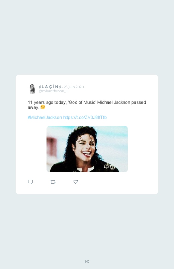Click the gold badge emblems on the jacket
Viewport: 174px width, 269px height.
(x=109, y=166)
